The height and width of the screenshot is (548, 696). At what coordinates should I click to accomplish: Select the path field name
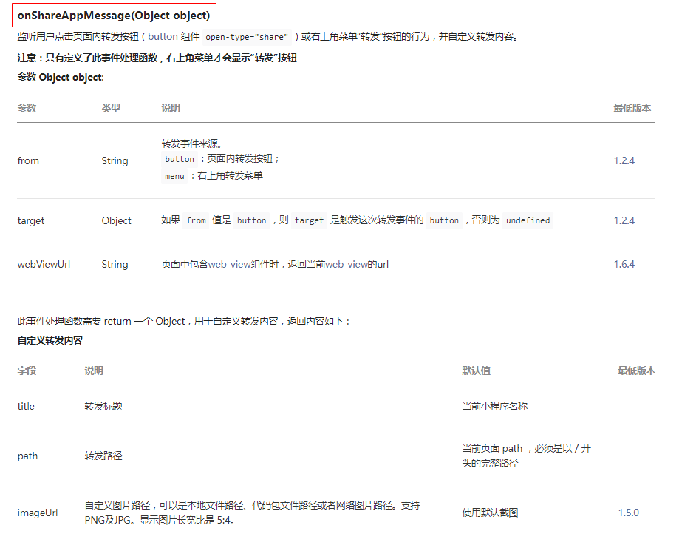tap(27, 456)
